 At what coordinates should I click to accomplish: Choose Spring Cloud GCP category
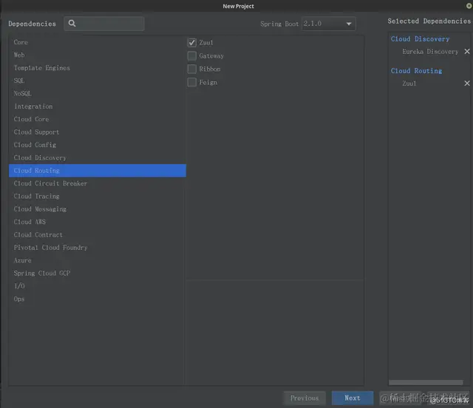97,273
